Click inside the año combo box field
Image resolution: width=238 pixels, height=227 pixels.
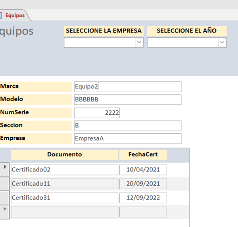(x=182, y=42)
